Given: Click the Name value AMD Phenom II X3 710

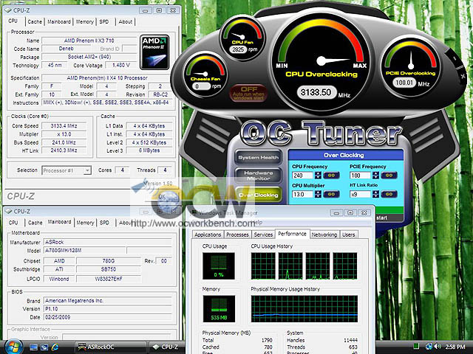Looking at the screenshot, I should pyautogui.click(x=89, y=41).
